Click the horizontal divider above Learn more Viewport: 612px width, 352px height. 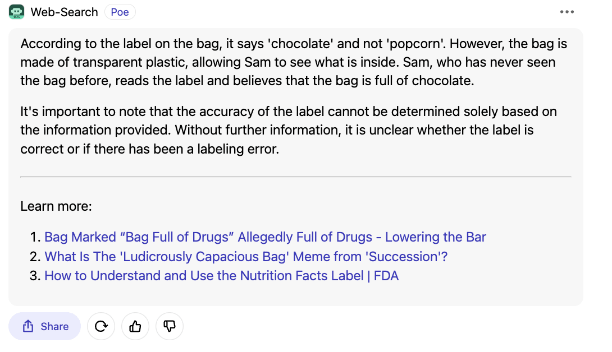click(x=295, y=177)
